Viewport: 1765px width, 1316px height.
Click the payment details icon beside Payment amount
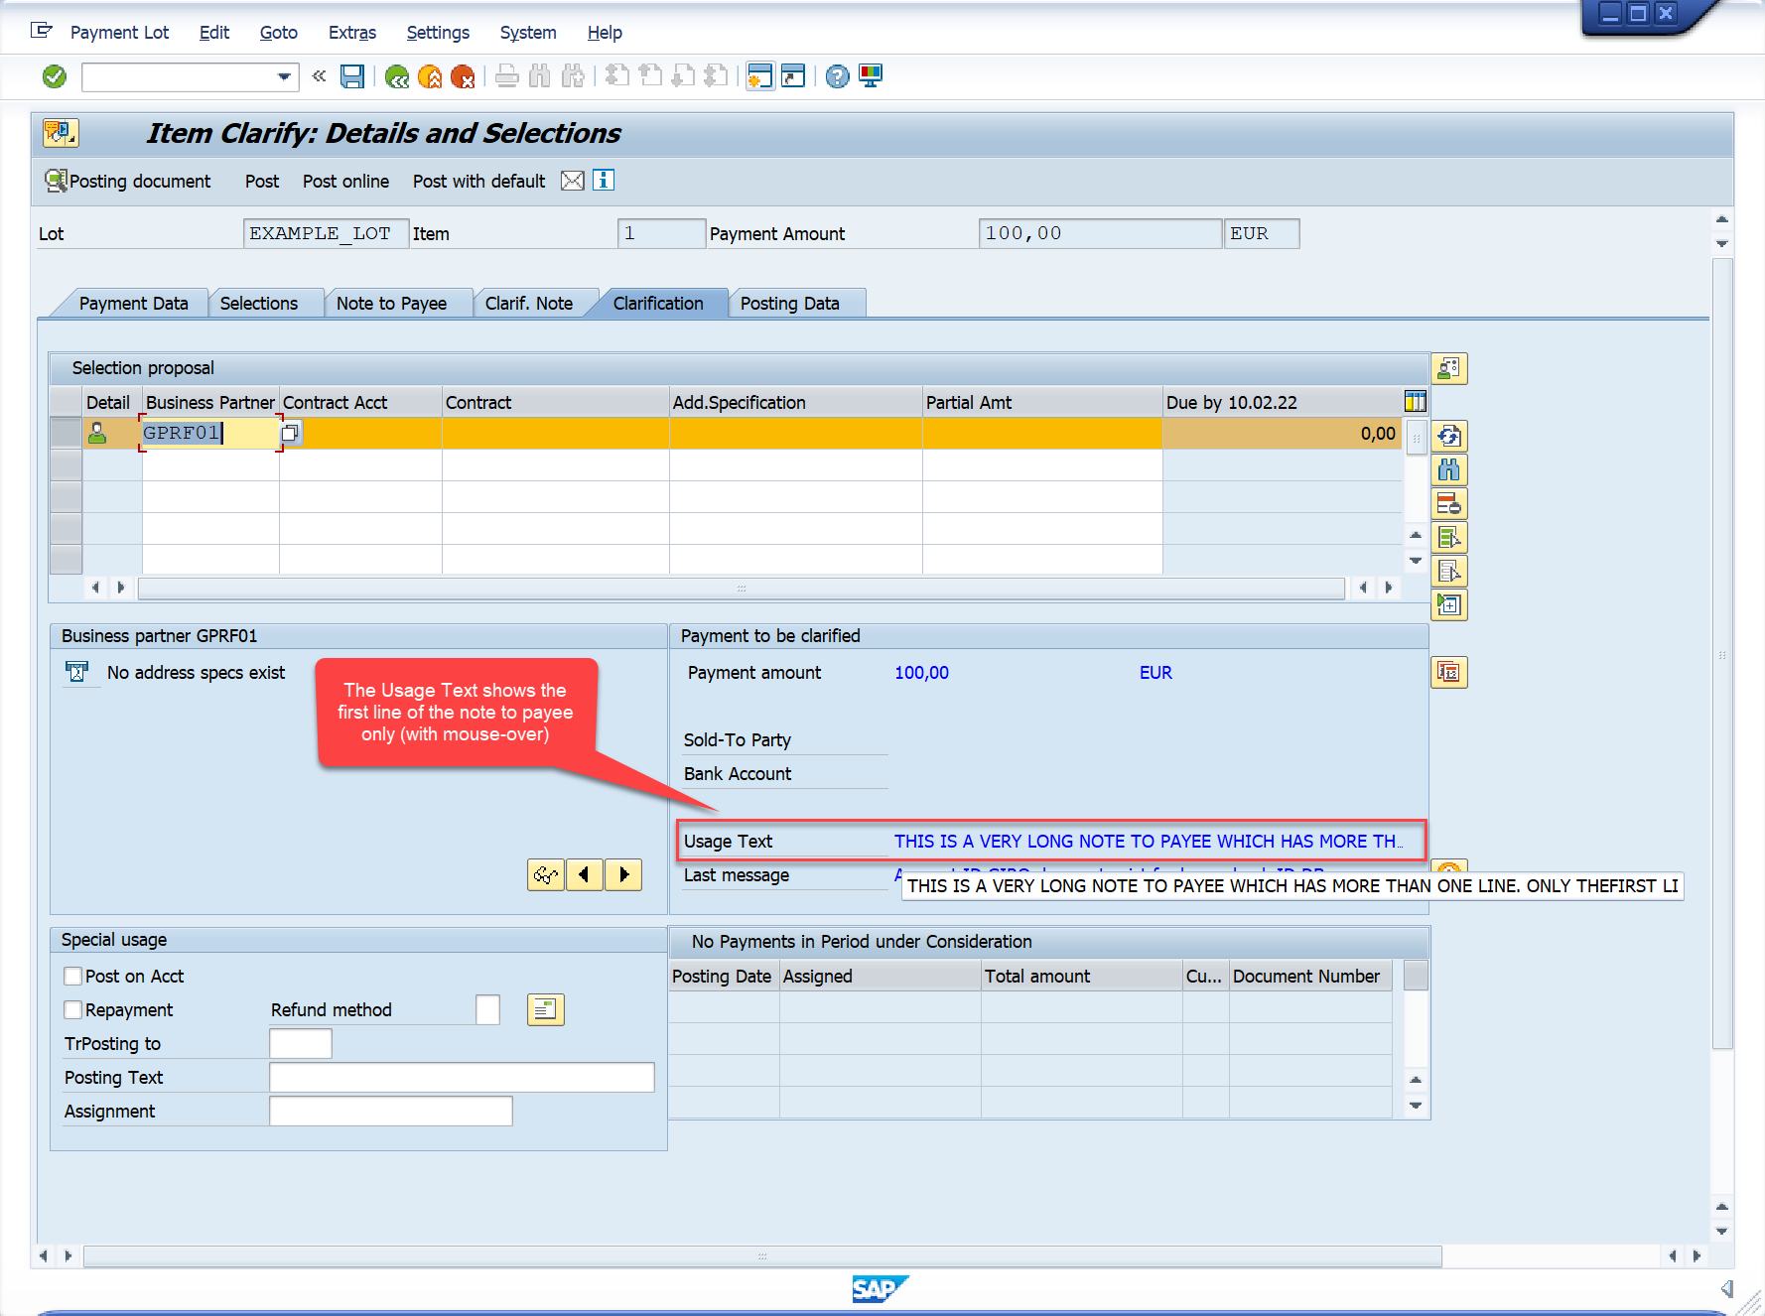[1449, 673]
